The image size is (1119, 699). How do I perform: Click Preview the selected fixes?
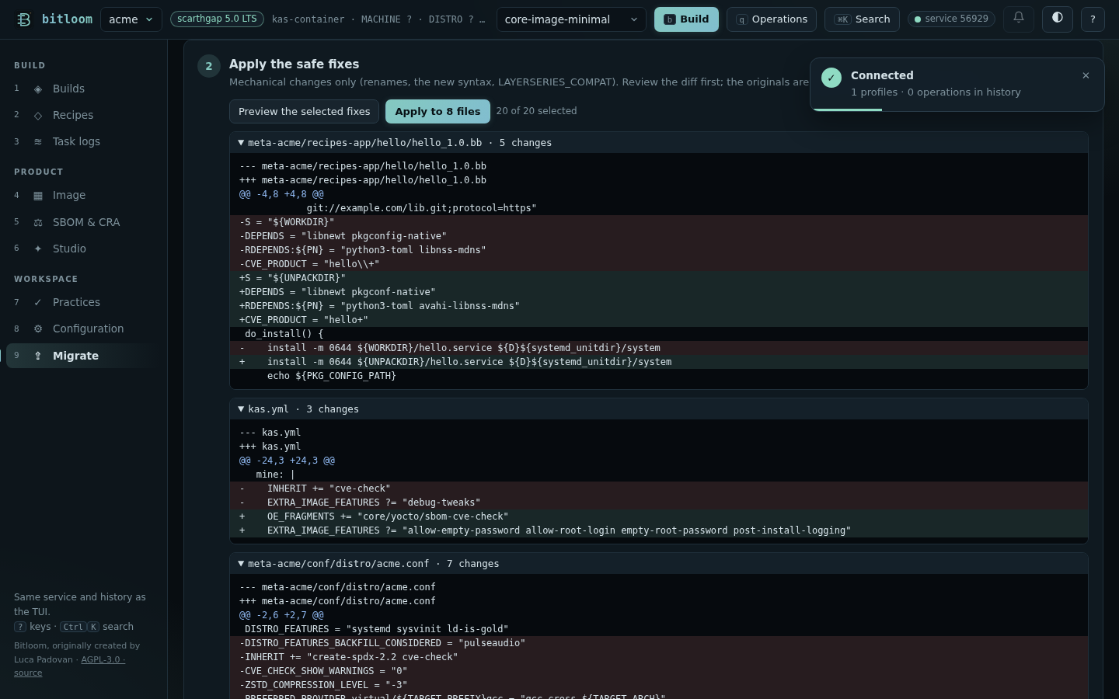[304, 112]
